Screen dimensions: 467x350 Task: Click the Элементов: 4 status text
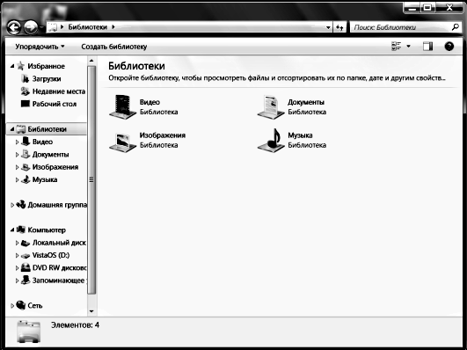(75, 324)
